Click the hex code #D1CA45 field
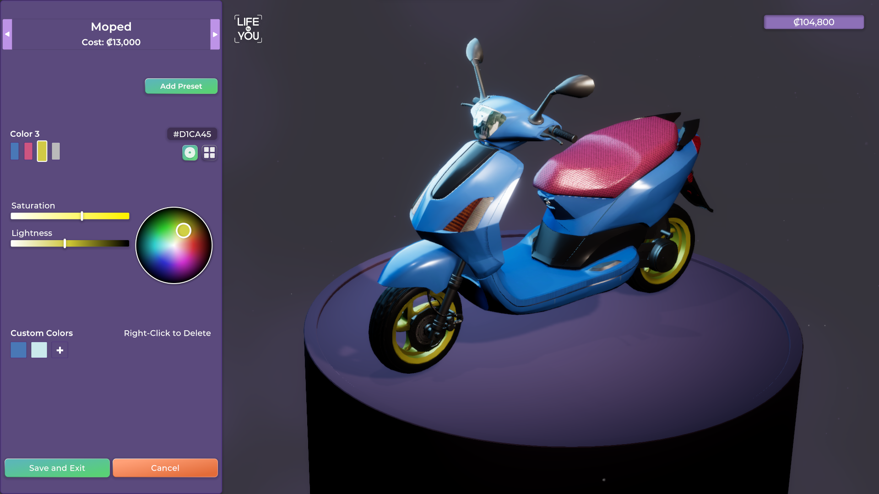 click(192, 134)
